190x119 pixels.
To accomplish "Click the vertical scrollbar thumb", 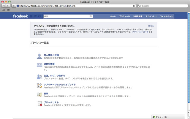I will 189,58.
